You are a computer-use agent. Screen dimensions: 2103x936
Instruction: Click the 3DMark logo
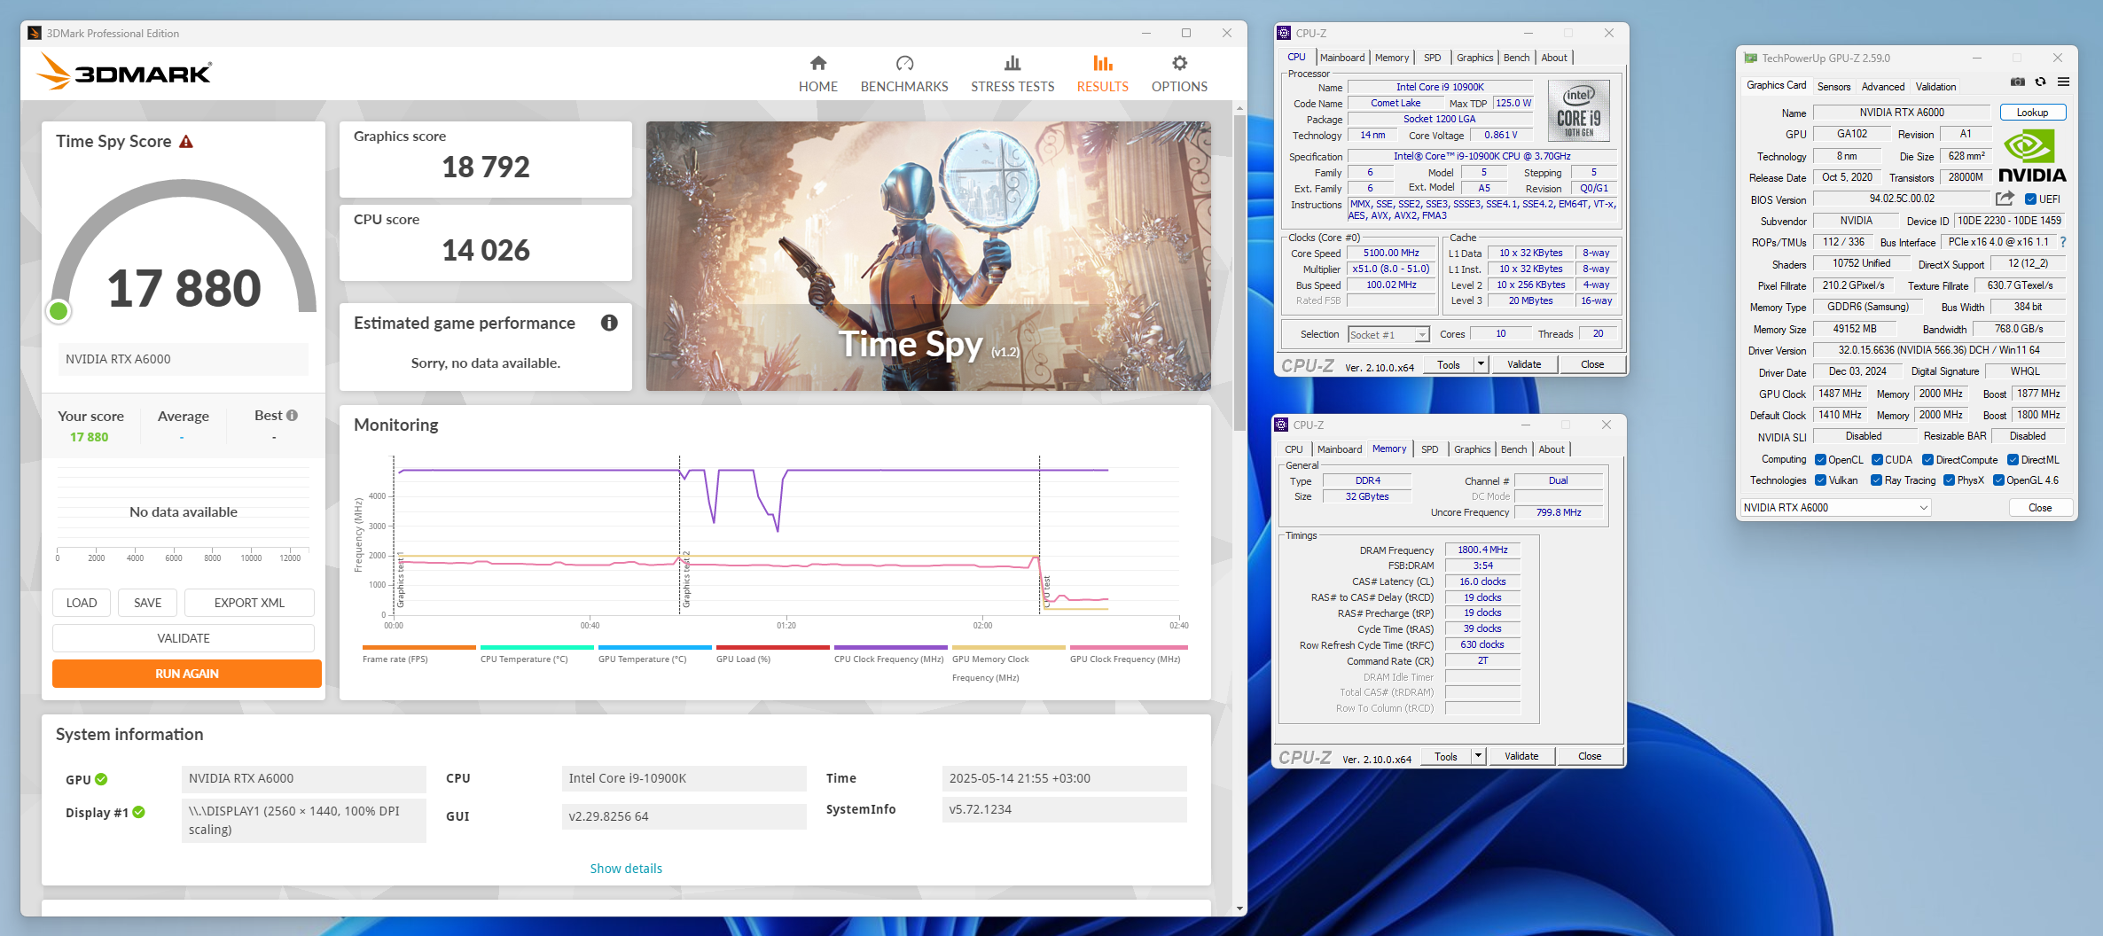(124, 72)
